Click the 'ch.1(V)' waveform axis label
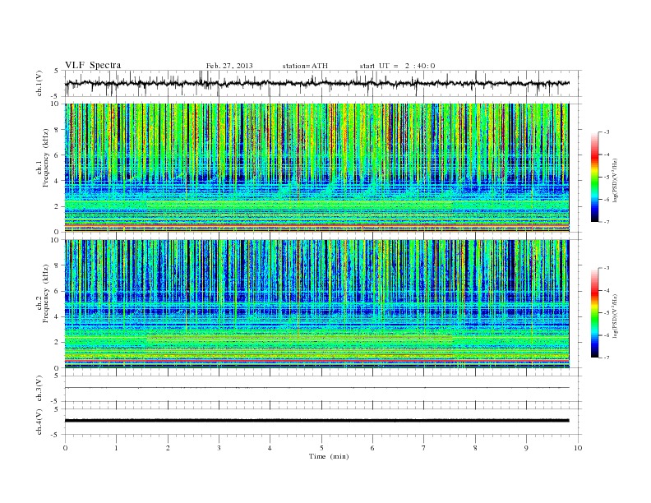The width and height of the screenshot is (651, 503). point(39,83)
